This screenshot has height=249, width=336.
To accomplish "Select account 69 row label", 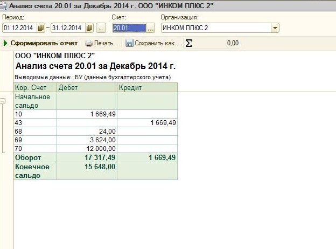I will pos(35,140).
